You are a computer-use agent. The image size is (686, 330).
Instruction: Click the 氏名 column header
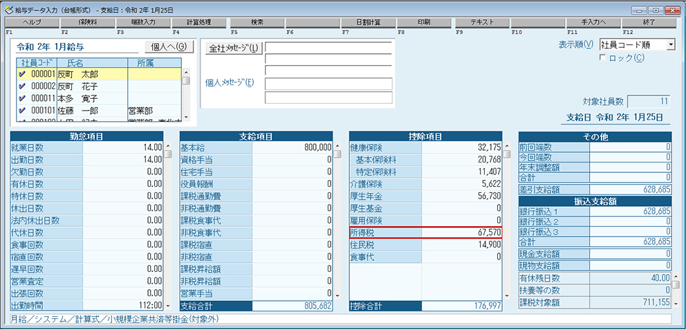92,63
